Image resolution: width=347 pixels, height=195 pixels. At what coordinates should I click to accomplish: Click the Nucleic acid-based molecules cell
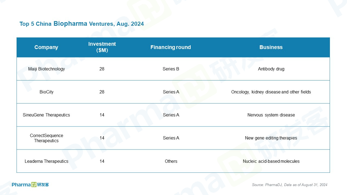click(271, 161)
